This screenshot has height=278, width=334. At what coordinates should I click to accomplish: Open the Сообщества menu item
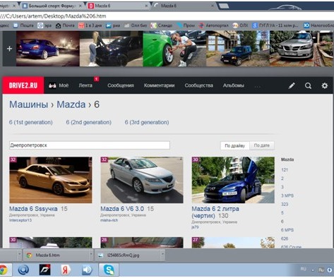(x=198, y=85)
